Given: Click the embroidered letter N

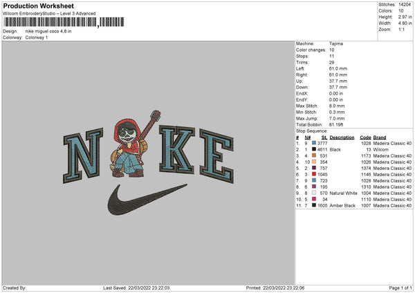Looking at the screenshot, I should click(x=83, y=155).
